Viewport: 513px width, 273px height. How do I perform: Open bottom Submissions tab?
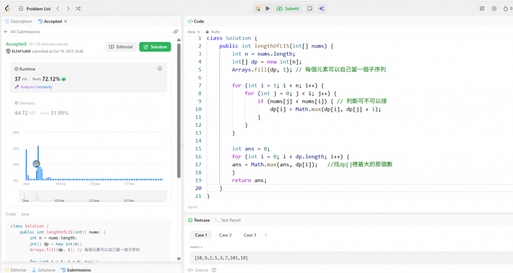[x=76, y=270]
